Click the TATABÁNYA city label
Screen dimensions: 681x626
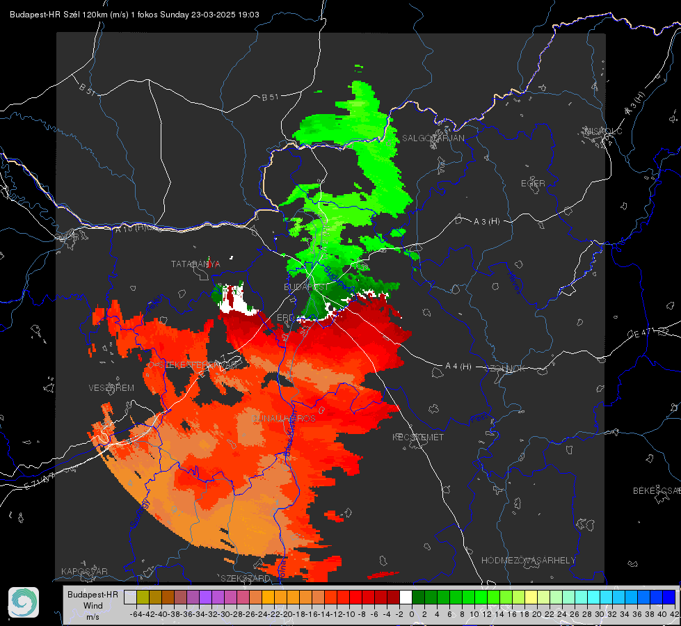(x=195, y=264)
